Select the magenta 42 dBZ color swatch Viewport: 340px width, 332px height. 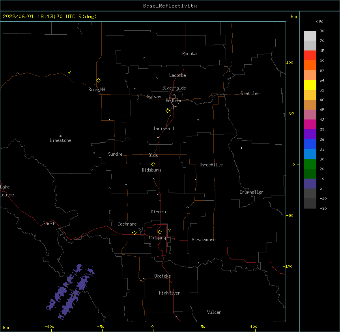(310, 124)
